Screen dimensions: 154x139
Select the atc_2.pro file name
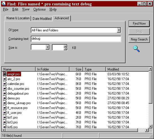coord(14,79)
